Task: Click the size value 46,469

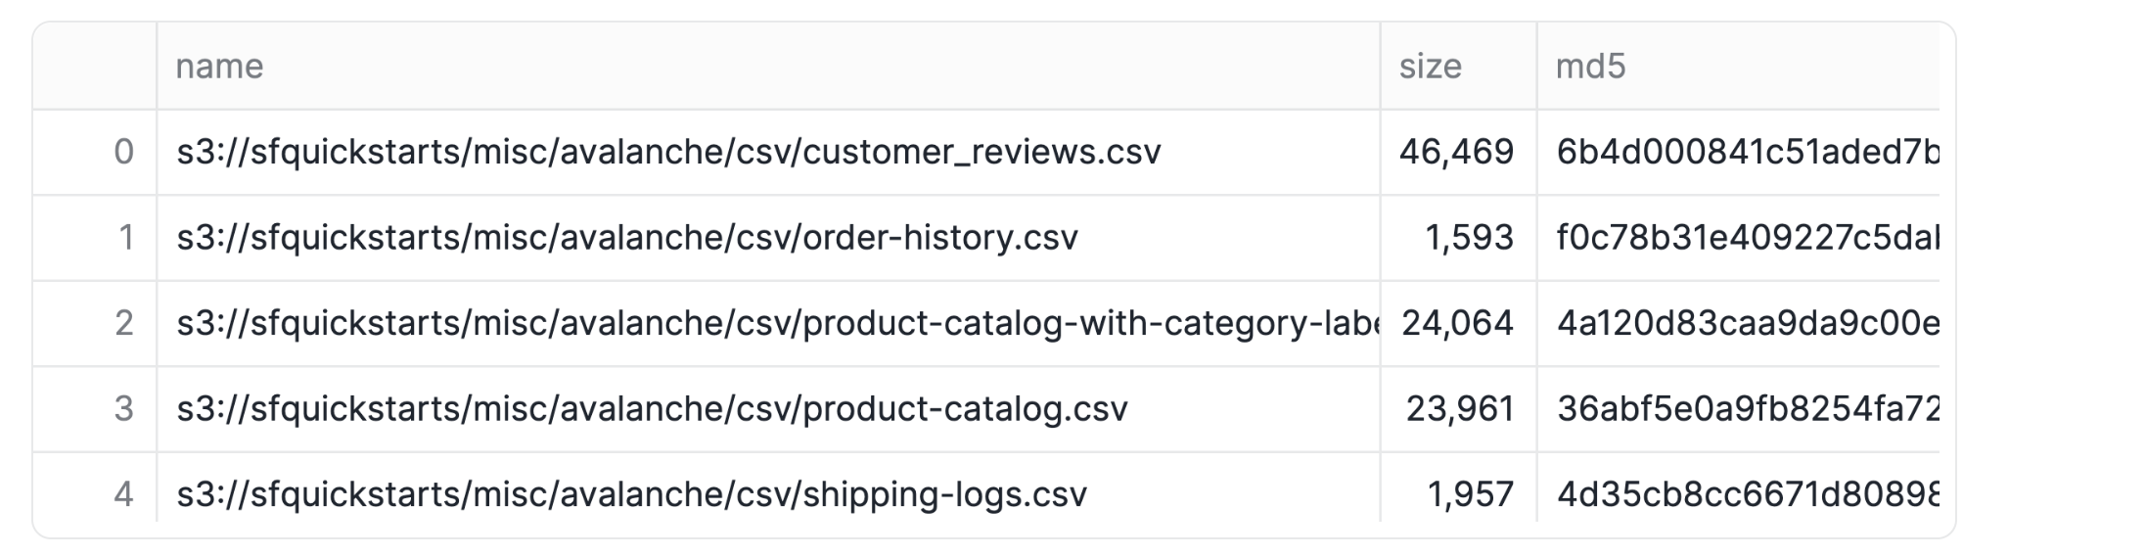Action: pyautogui.click(x=1458, y=152)
